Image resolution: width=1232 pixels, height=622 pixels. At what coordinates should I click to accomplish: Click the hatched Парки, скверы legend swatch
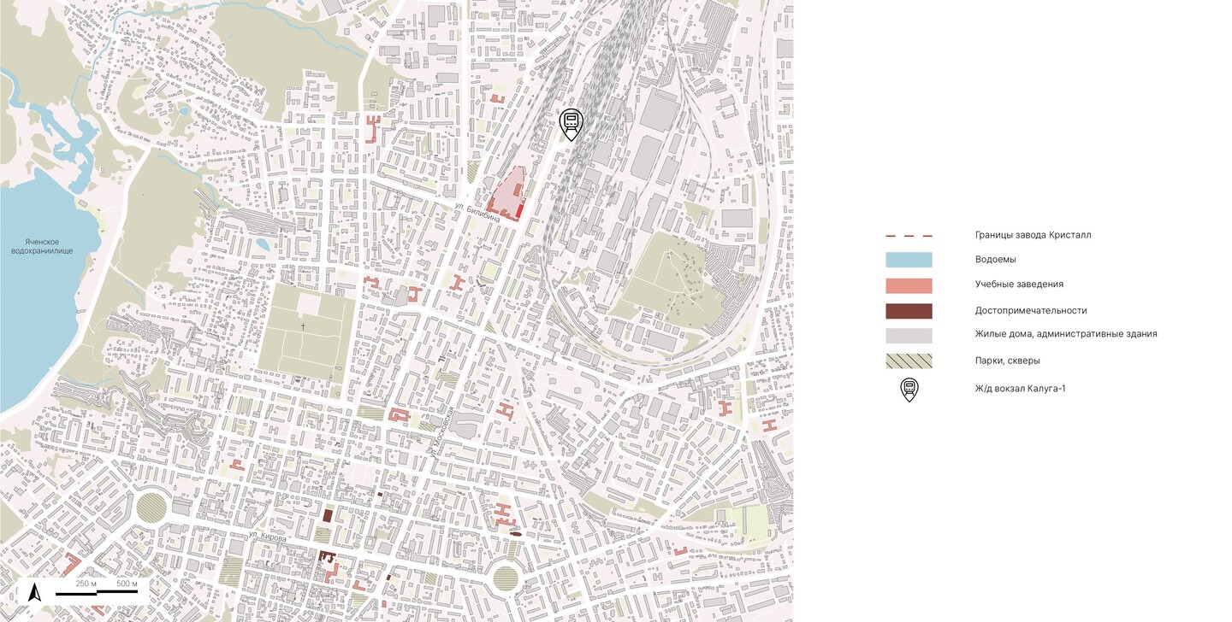tap(909, 361)
